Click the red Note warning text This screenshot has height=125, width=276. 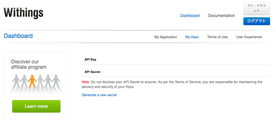86,82
